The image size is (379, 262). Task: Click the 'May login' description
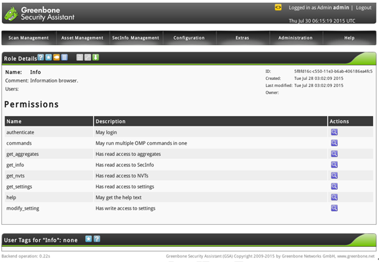tap(106, 132)
